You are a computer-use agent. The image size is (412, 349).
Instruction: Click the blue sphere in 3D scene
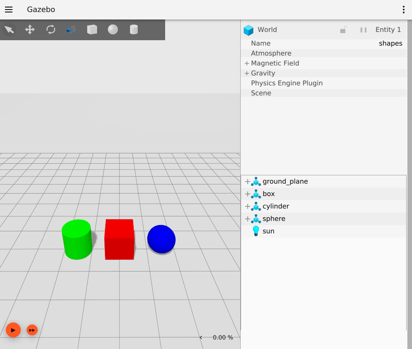click(x=161, y=239)
